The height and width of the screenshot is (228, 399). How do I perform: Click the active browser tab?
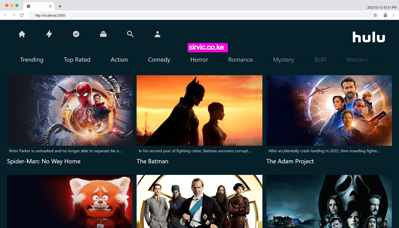coord(39,6)
